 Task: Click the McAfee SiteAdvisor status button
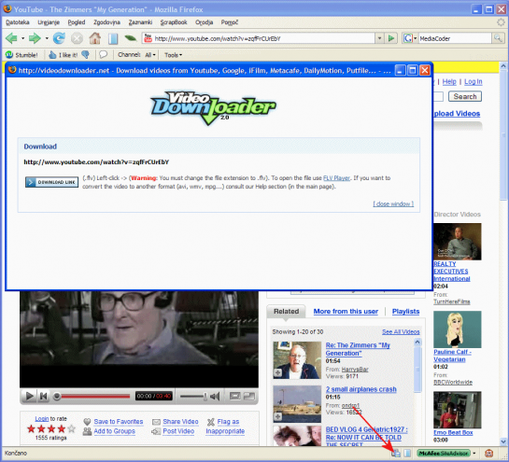(x=444, y=454)
